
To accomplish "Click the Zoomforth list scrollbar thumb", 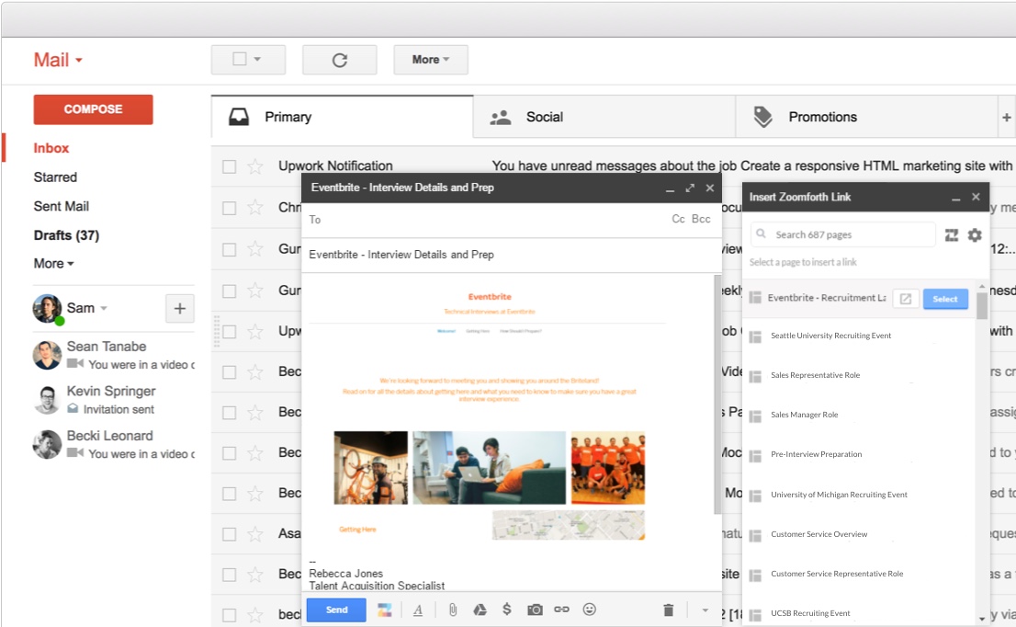I will 982,306.
